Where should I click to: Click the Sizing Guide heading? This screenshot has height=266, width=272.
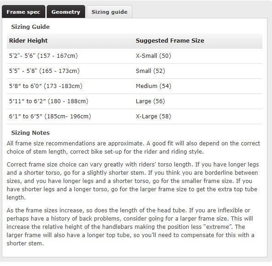(x=30, y=27)
